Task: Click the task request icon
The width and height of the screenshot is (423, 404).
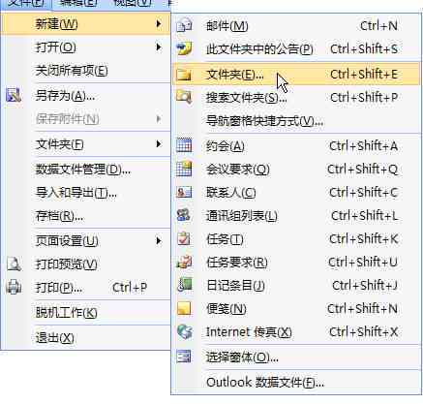Action: (184, 263)
